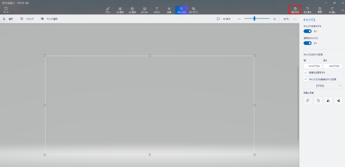Choose the トリミング (Crop) tool
This screenshot has width=345, height=167.
pyautogui.click(x=27, y=19)
